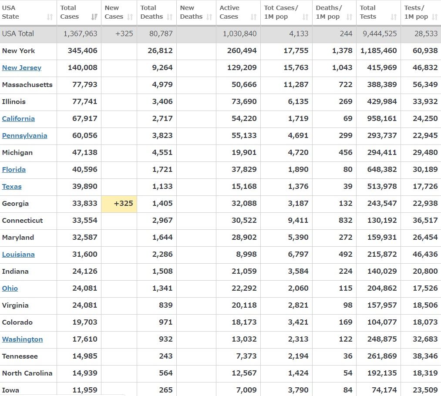Click Total Tests sort arrows icon
This screenshot has height=396, width=441.
[394, 17]
